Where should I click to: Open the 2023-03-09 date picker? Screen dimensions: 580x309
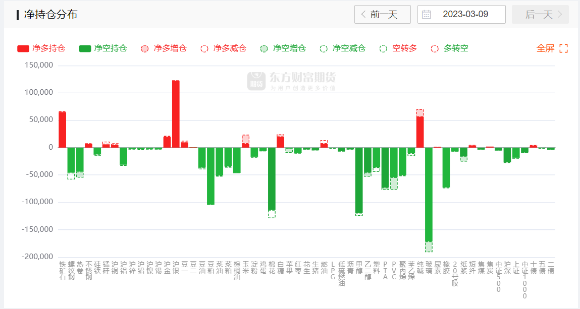pos(465,15)
